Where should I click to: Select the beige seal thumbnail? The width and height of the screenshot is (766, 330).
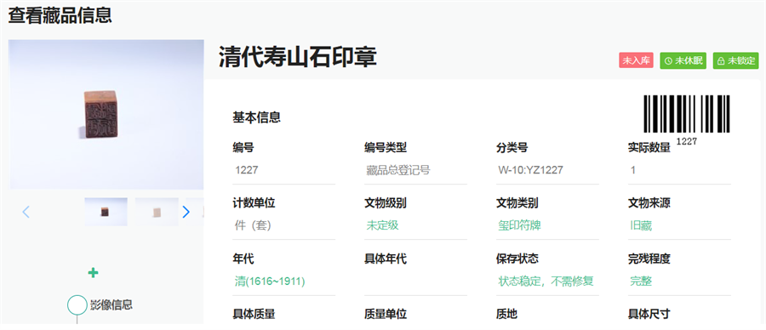157,212
